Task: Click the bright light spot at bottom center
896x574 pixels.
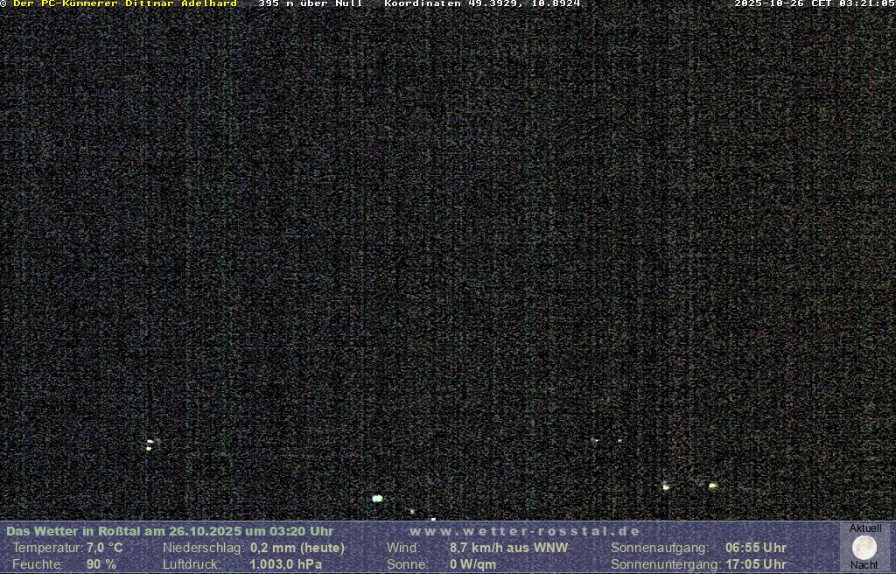Action: pyautogui.click(x=377, y=498)
